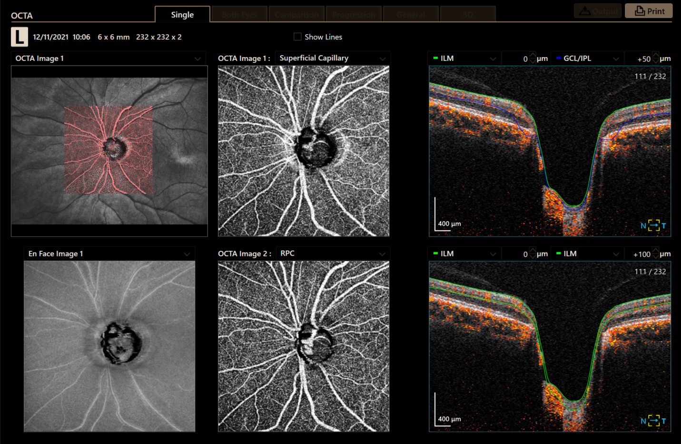Open the En Face Image 1 dropdown
681x444 pixels.
click(x=109, y=254)
